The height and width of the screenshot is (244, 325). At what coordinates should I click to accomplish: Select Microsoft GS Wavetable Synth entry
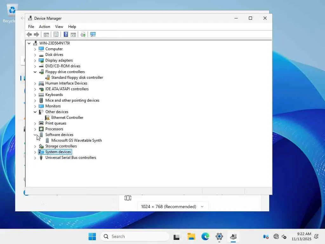[x=76, y=140]
